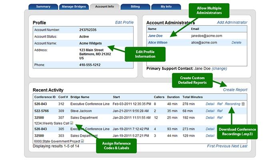
Task: Edit reference note icon beside Weekly Sales Call
Action: pos(72,123)
